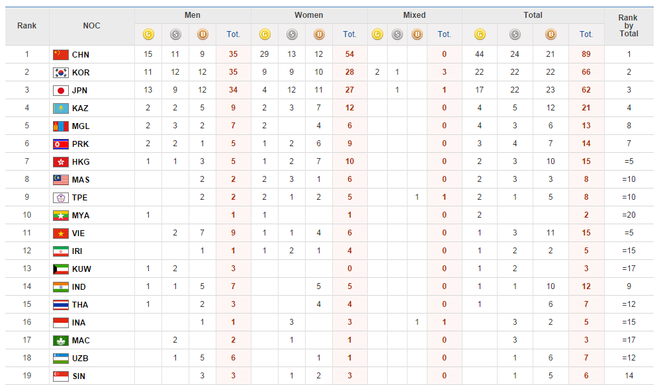This screenshot has width=663, height=385.
Task: Click the Men silver medal icon
Action: [x=175, y=34]
